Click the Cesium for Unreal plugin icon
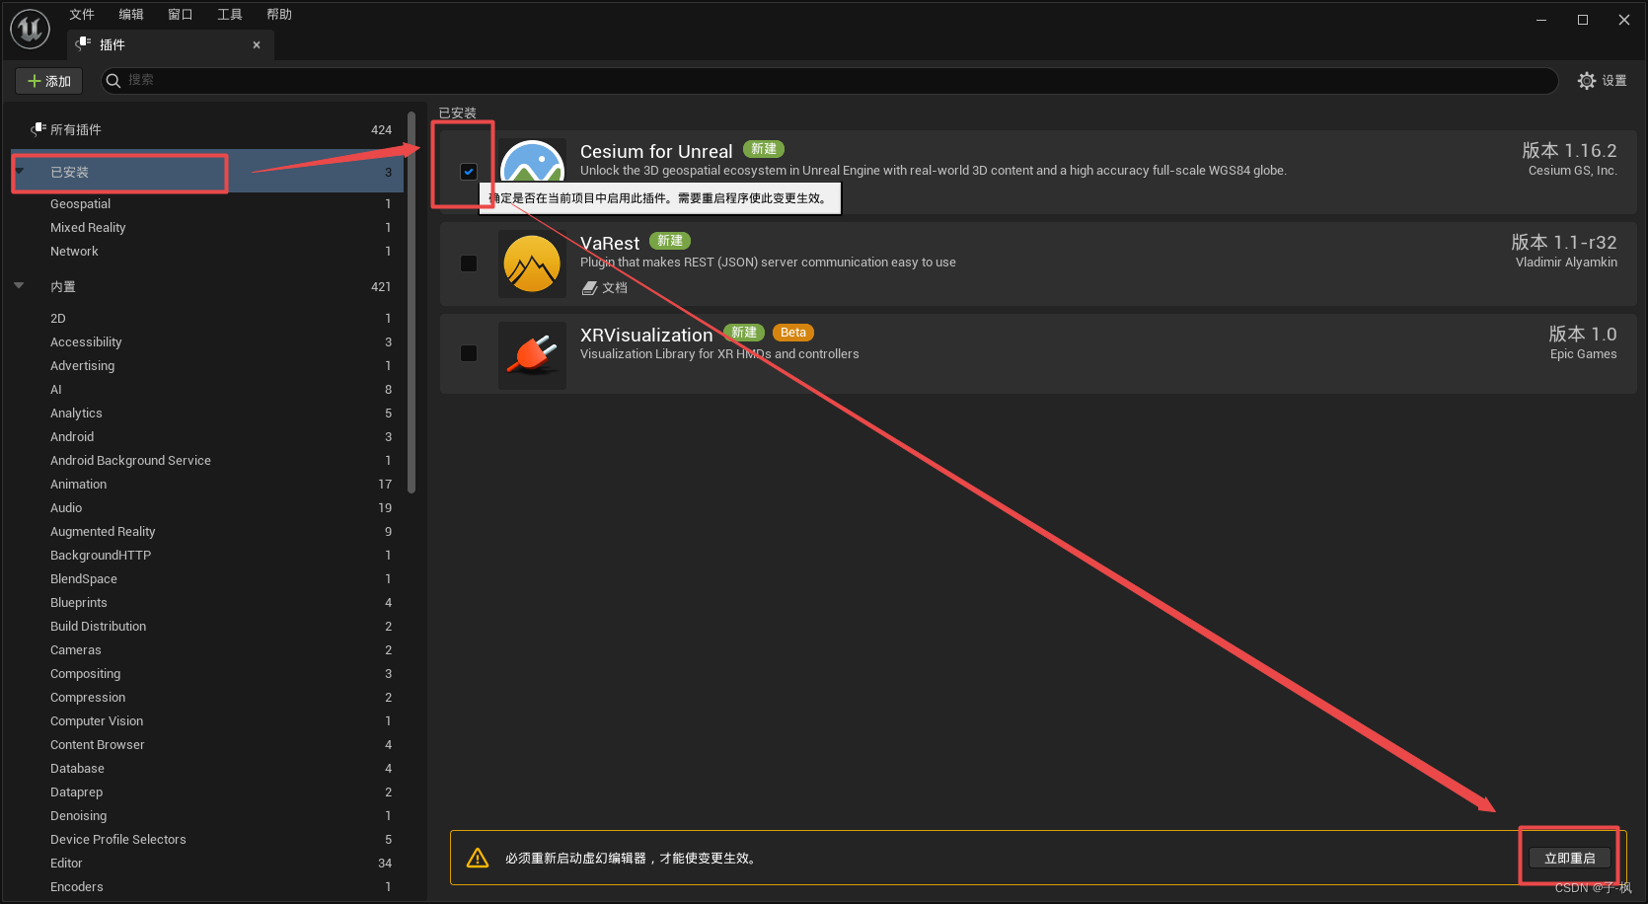The width and height of the screenshot is (1648, 904). point(532,160)
